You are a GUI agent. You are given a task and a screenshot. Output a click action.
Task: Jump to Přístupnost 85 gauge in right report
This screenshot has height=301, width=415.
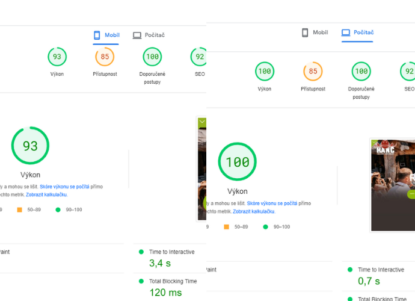[x=313, y=71]
